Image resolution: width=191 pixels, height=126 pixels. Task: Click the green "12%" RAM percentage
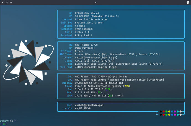[x=108, y=89]
